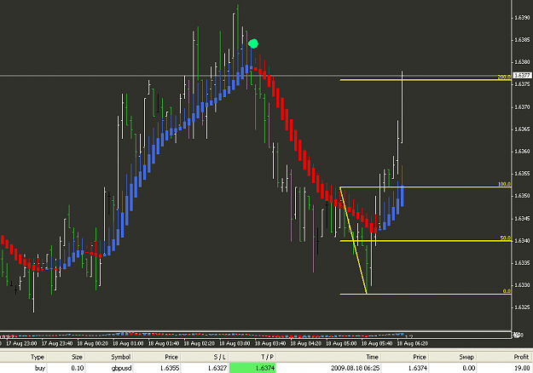The image size is (533, 373).
Task: Click the open price 1.6355 in order row
Action: [x=170, y=368]
